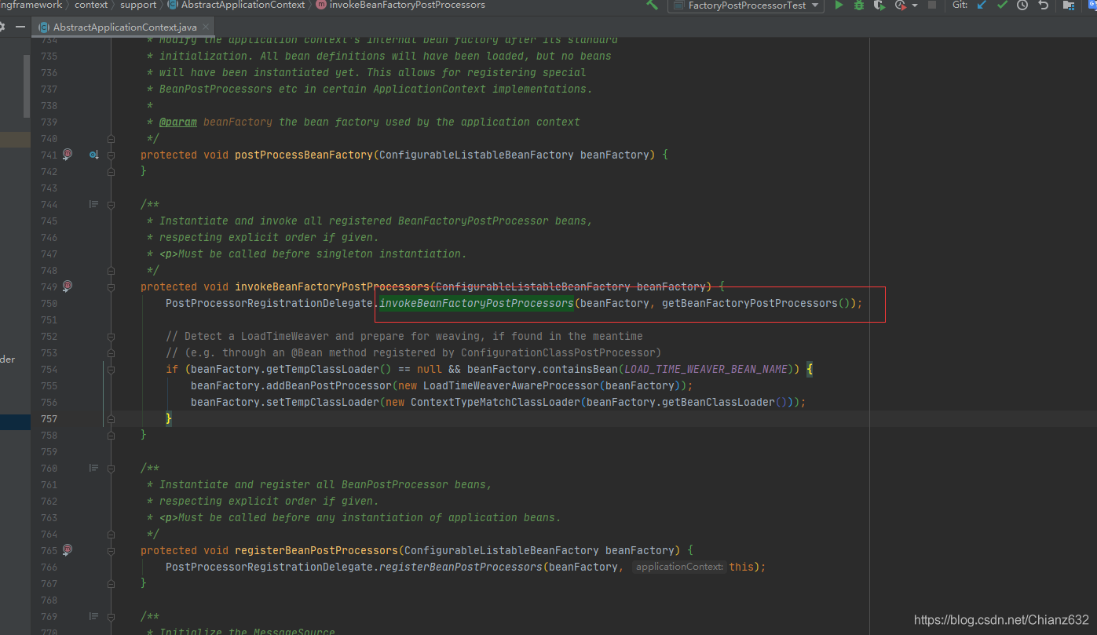Toggle breakpoint at line 755
This screenshot has width=1097, height=635.
click(x=68, y=385)
